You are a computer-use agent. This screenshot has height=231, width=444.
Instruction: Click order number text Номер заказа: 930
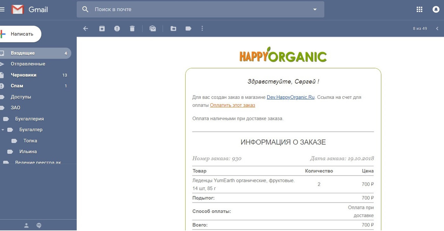pyautogui.click(x=217, y=159)
